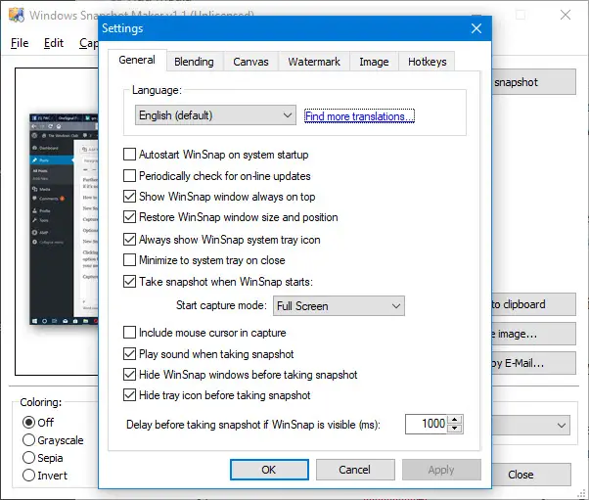Close the main WinSnap window

(566, 15)
